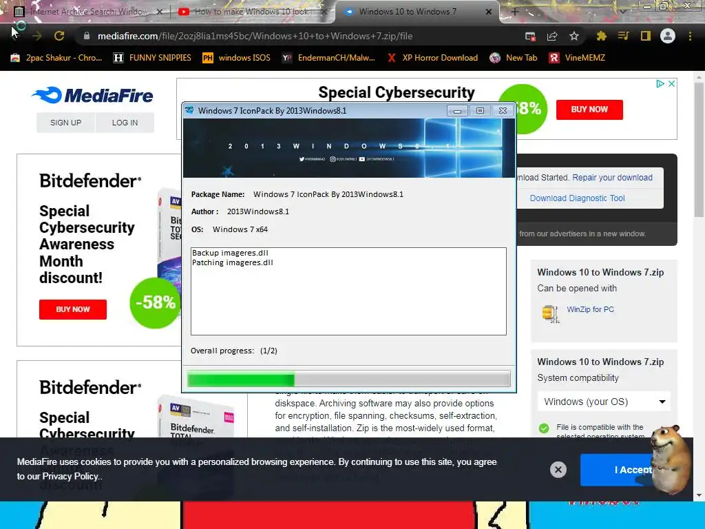Viewport: 705px width, 529px height.
Task: Click the WinZip archive icon
Action: click(x=551, y=313)
